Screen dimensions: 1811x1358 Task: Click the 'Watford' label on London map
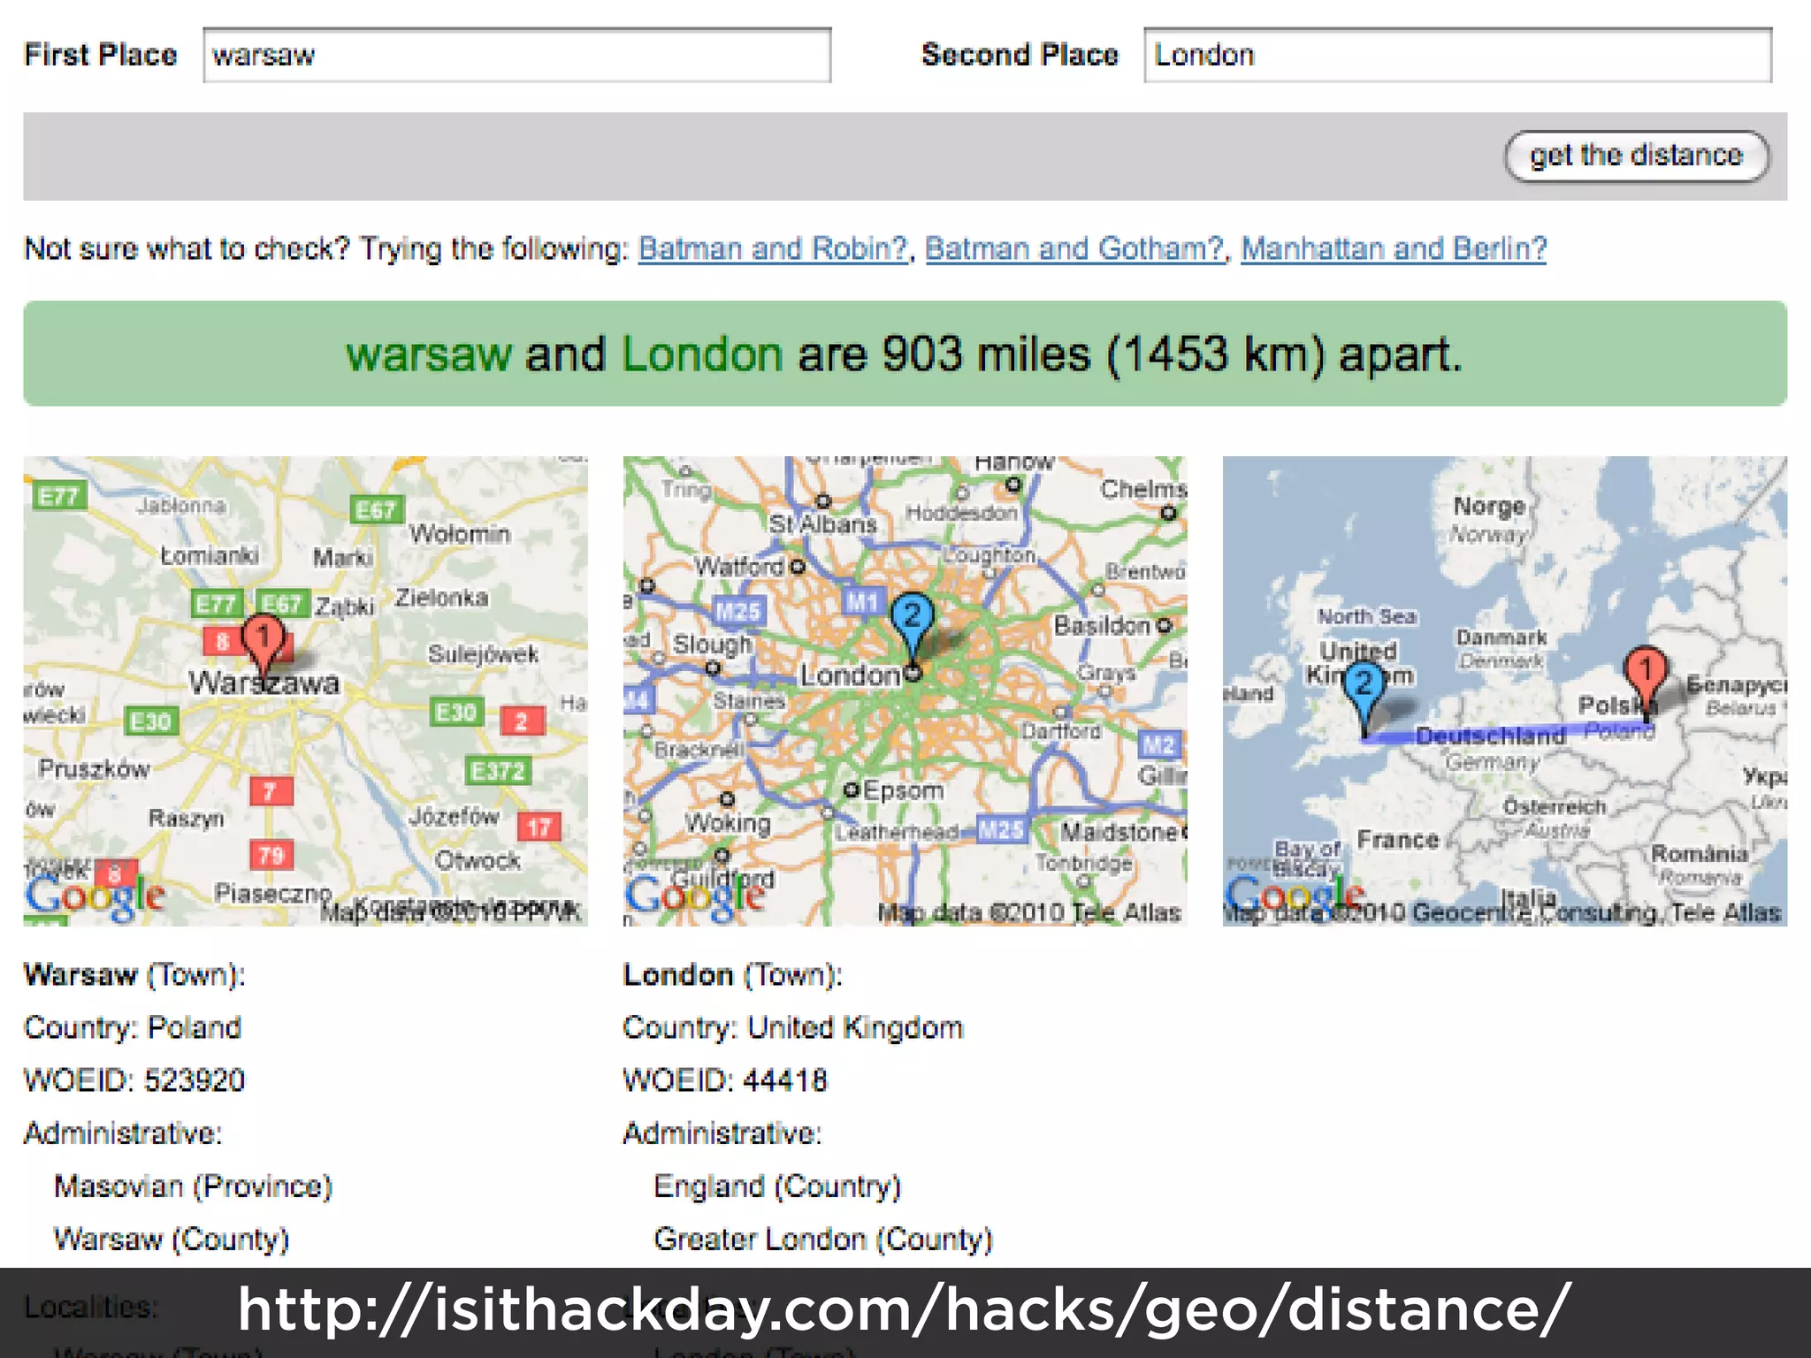pyautogui.click(x=739, y=566)
